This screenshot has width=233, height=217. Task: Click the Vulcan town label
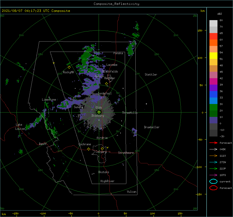point(132,192)
